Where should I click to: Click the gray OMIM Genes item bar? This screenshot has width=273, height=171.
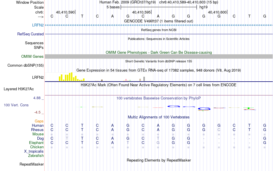pyautogui.click(x=159, y=56)
